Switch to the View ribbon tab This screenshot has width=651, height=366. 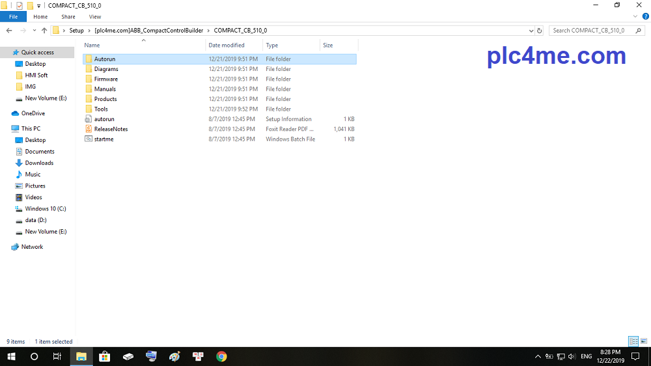95,17
